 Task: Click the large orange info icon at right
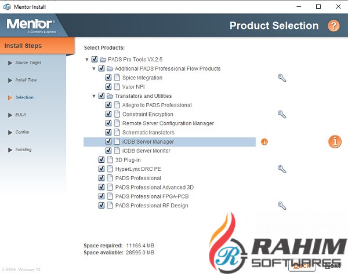click(x=335, y=141)
